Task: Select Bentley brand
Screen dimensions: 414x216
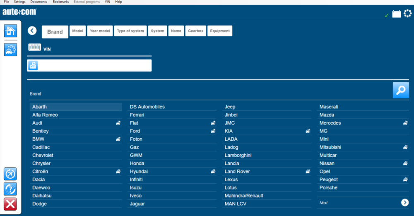Action: [76, 131]
